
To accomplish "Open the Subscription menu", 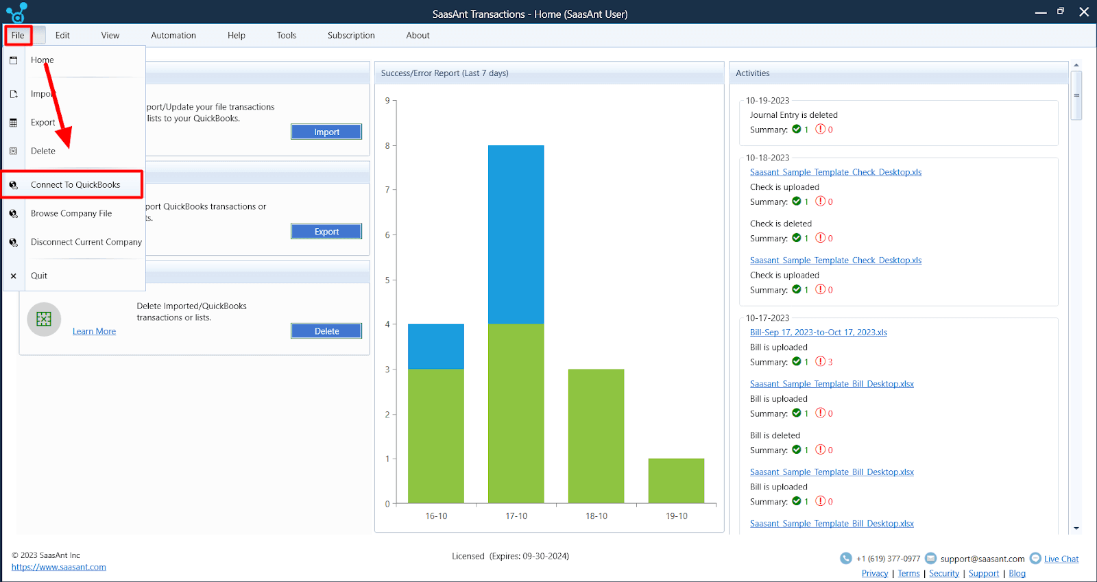I will point(351,36).
